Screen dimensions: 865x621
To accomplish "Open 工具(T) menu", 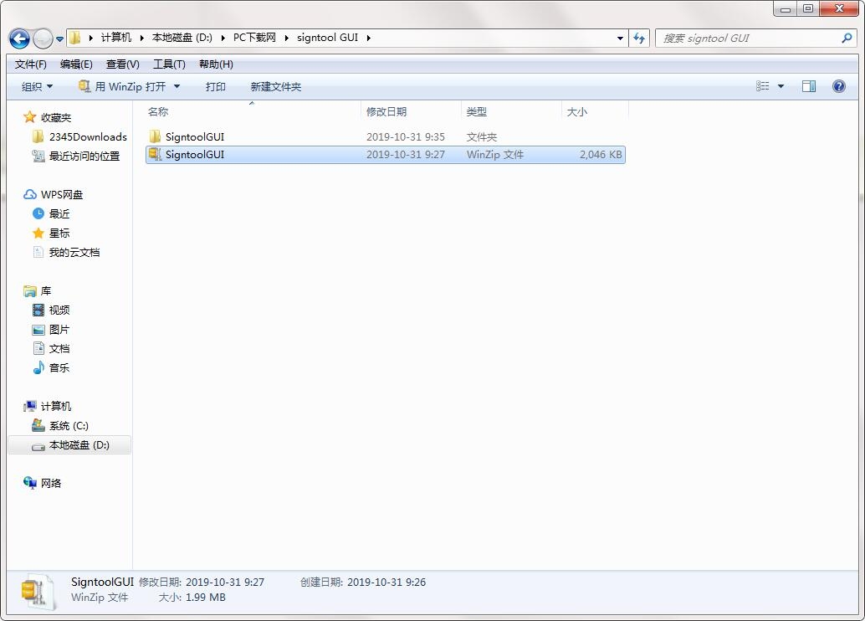I will coord(169,64).
